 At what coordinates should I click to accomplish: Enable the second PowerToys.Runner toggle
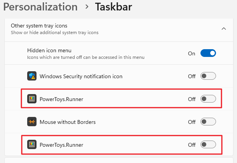[208, 145]
